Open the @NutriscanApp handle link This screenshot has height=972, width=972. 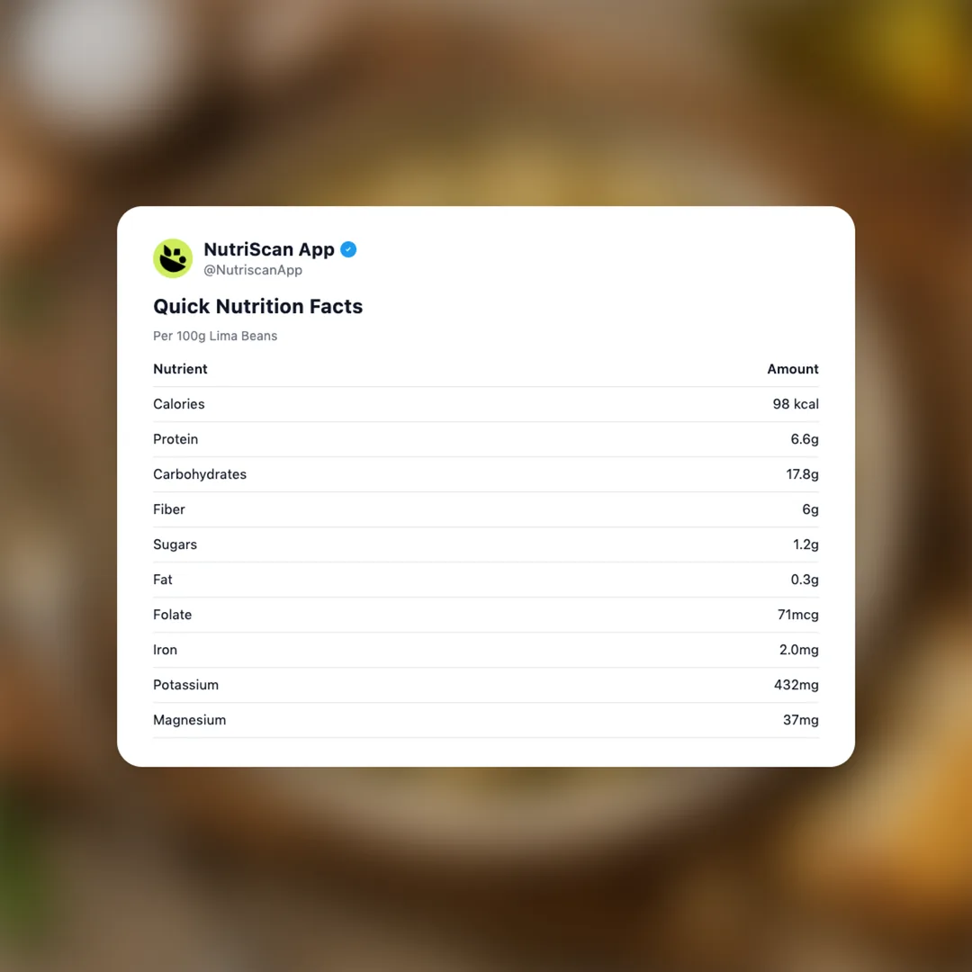pos(253,270)
